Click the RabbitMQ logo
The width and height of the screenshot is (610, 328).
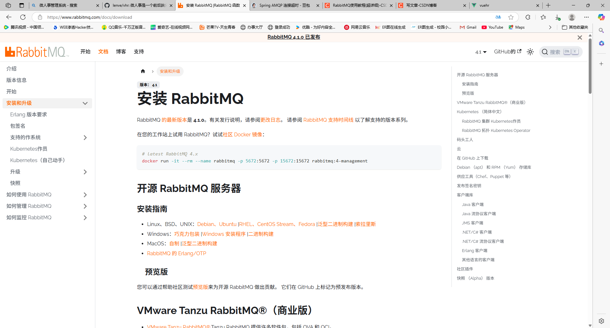click(x=37, y=52)
